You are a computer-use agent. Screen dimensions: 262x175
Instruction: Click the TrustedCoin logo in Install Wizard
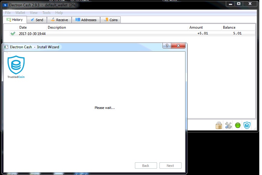[x=16, y=67]
